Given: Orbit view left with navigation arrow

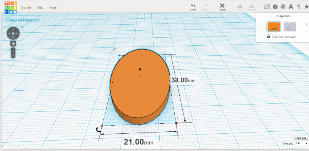Looking at the screenshot, I should tap(9, 33).
